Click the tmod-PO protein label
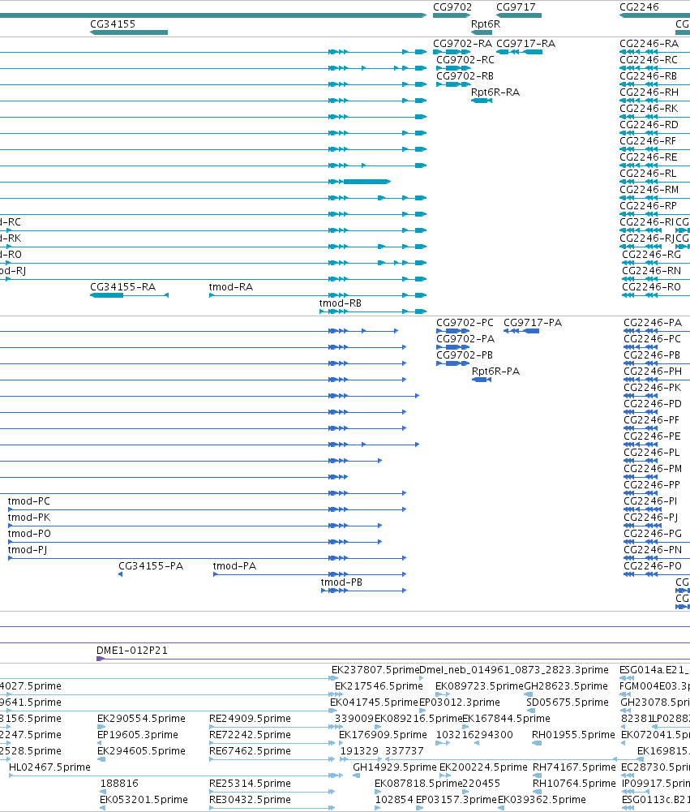The width and height of the screenshot is (690, 812). tap(29, 534)
